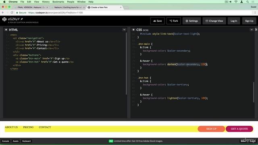
Task: Click GET A QUOTE preview button
Action: 239,129
